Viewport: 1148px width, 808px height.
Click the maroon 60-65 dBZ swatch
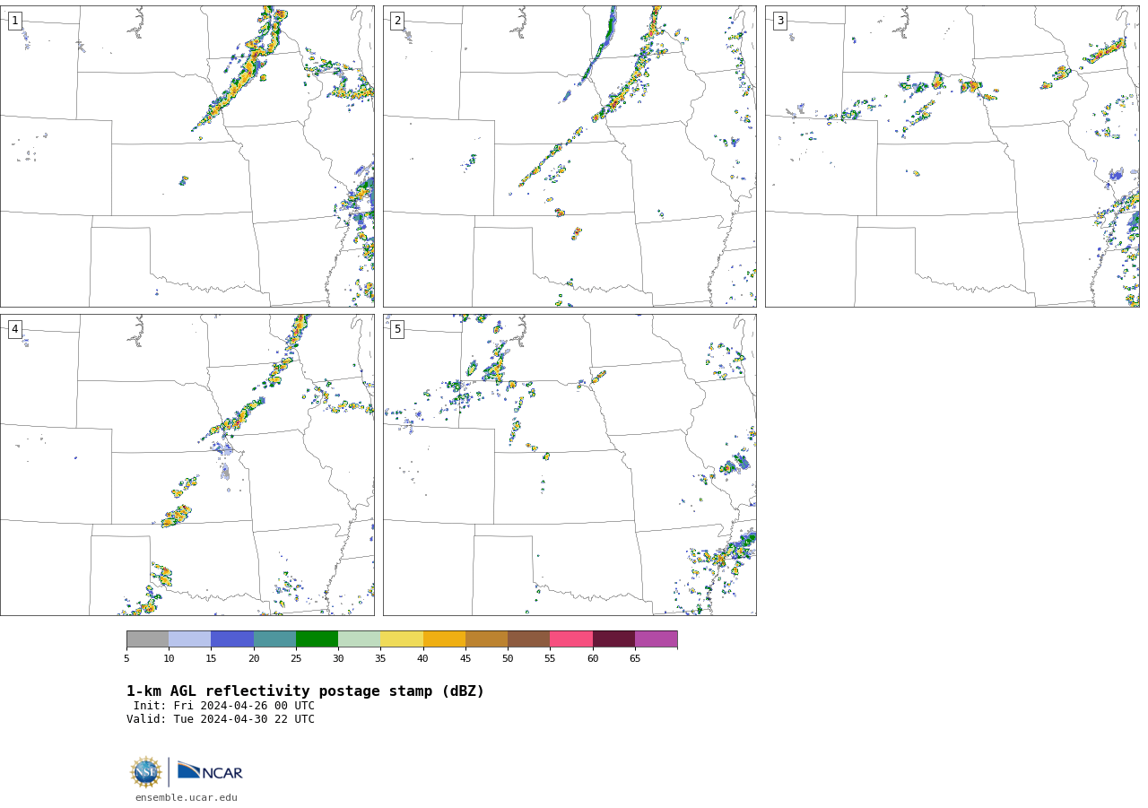pos(613,639)
